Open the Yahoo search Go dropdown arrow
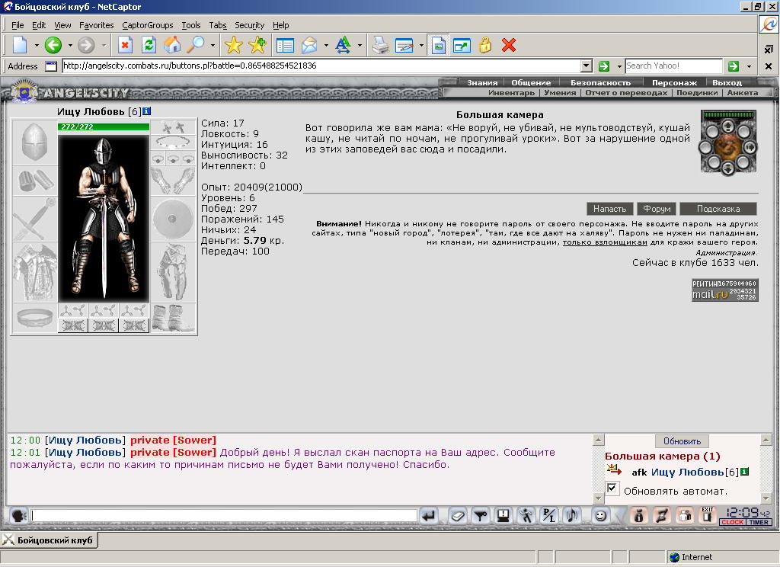Image resolution: width=780 pixels, height=567 pixels. 749,66
